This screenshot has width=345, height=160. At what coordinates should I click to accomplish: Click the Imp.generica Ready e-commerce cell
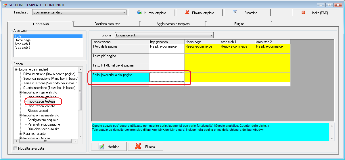coord(167,48)
